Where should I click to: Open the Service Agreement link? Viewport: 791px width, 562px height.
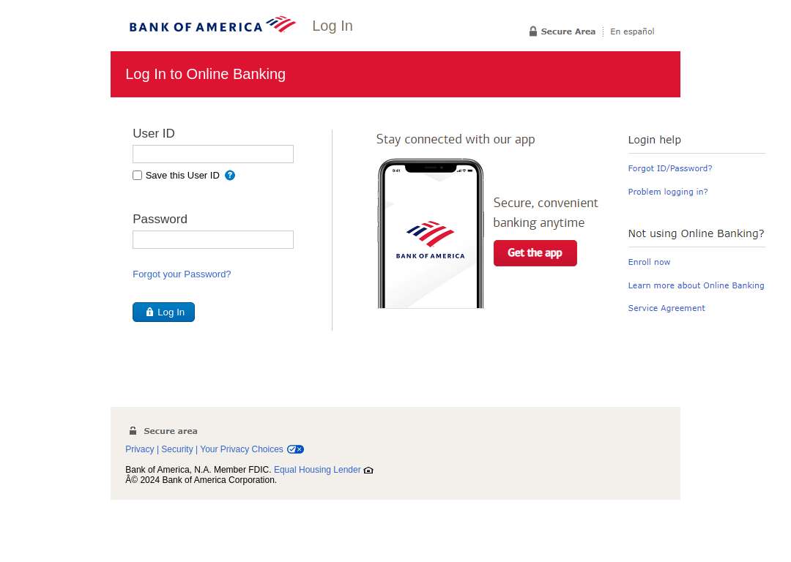pyautogui.click(x=666, y=308)
